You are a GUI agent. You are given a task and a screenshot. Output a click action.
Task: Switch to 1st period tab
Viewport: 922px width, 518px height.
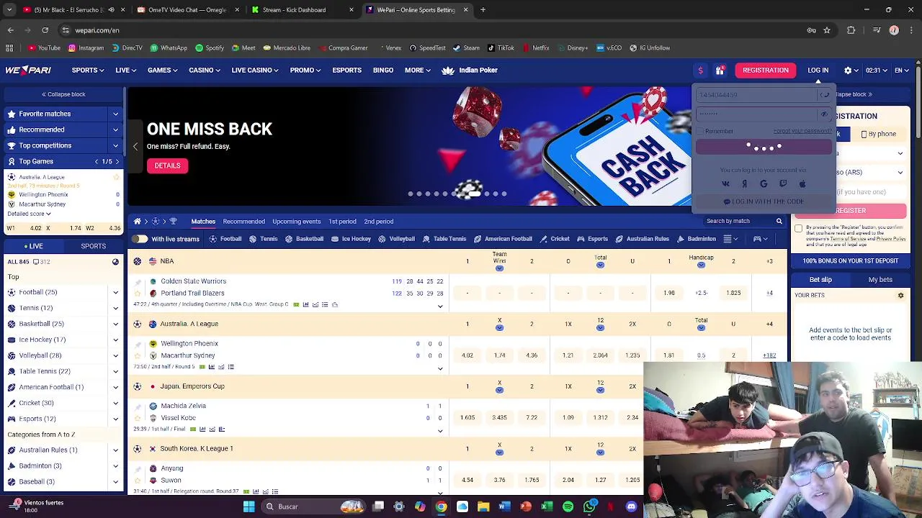[342, 222]
